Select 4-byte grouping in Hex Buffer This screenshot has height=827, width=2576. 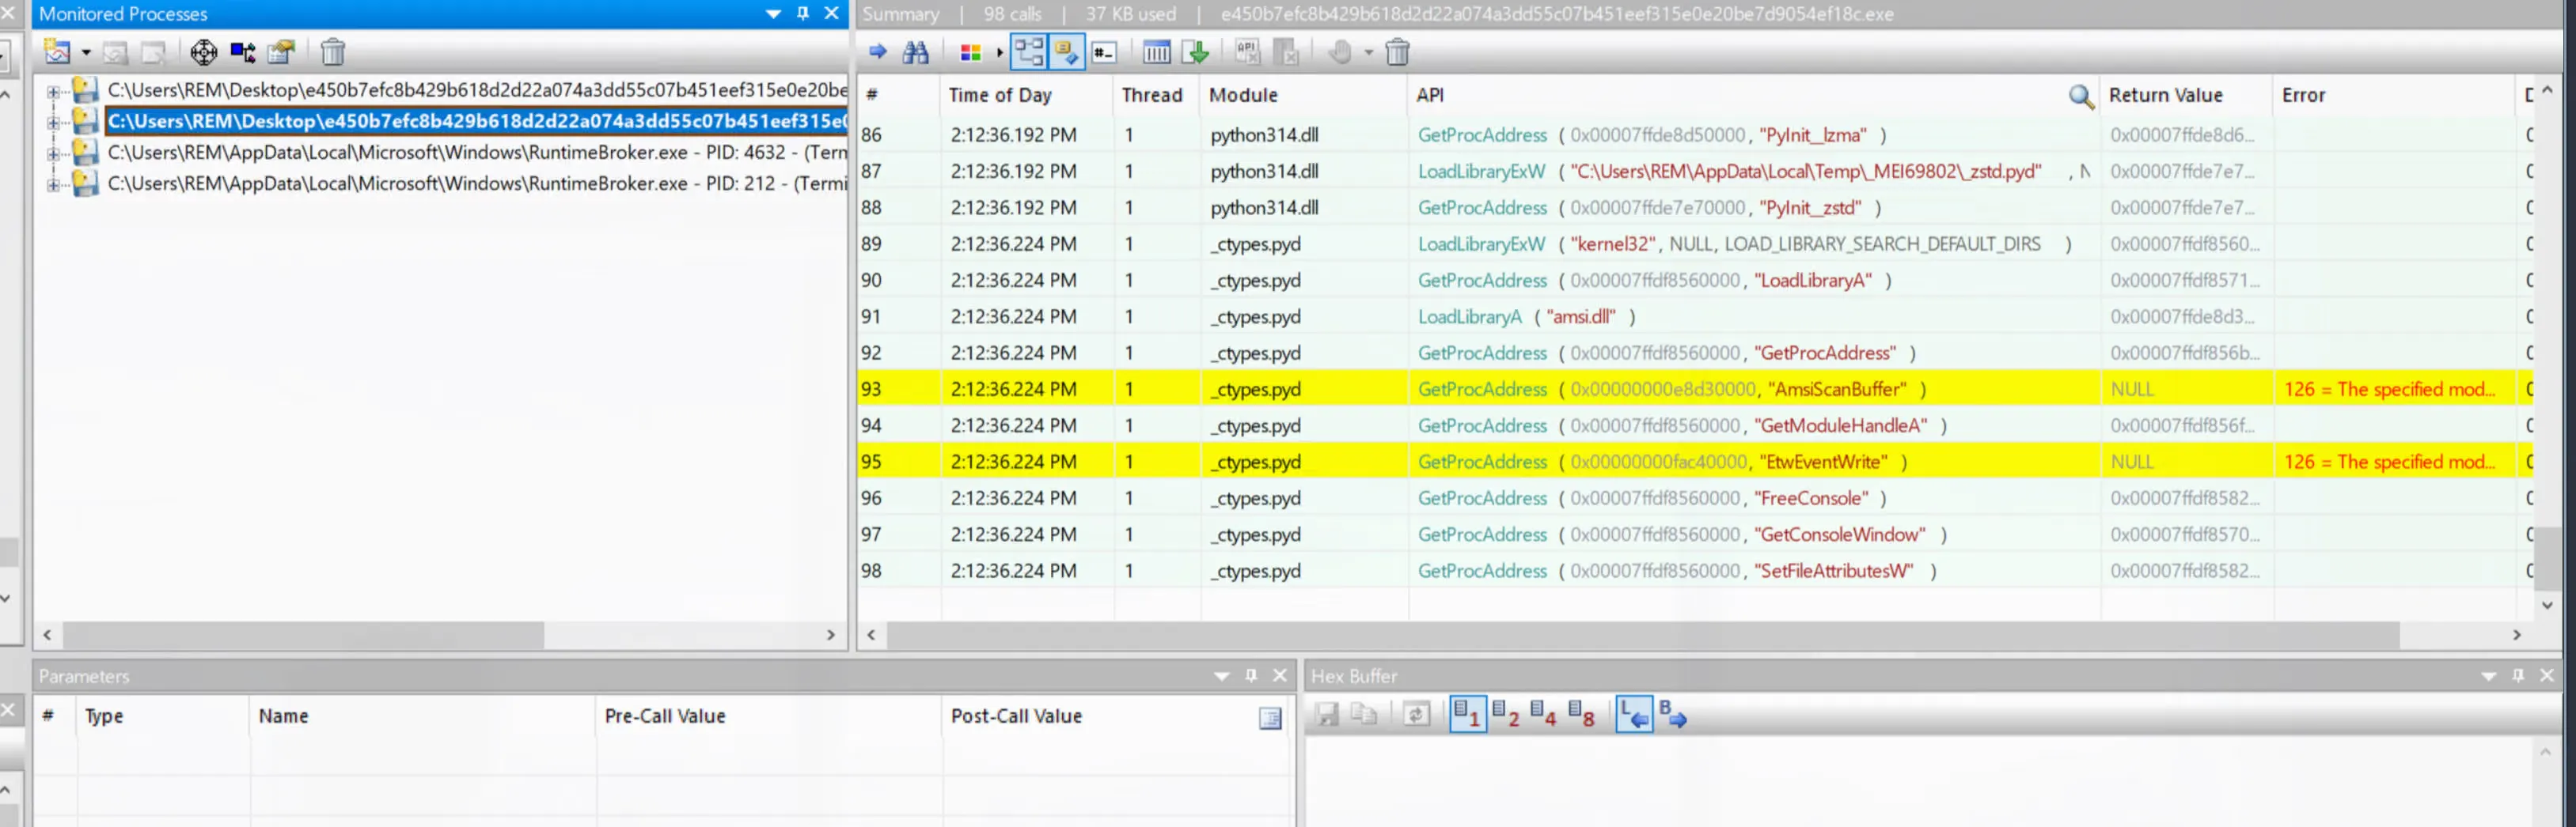coord(1543,716)
